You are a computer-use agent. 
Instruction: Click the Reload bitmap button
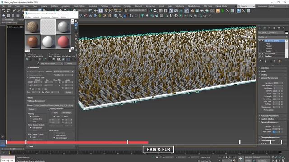[32, 109]
